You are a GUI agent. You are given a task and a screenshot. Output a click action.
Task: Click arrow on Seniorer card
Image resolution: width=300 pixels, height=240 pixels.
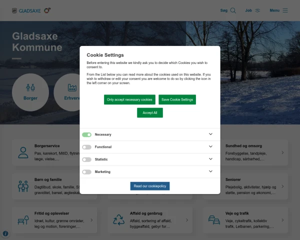[282, 186]
